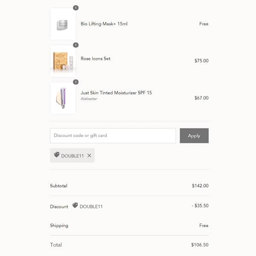Image resolution: width=256 pixels, height=256 pixels.
Task: Remove the DOUBLE11 discount code
Action: pyautogui.click(x=89, y=156)
